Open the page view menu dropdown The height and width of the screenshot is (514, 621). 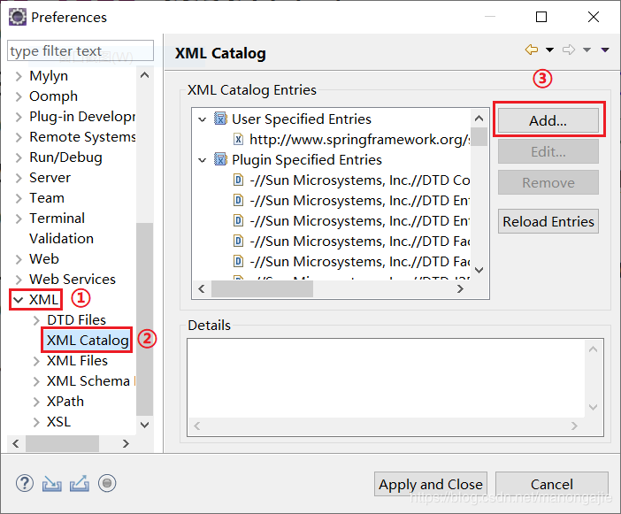[605, 50]
